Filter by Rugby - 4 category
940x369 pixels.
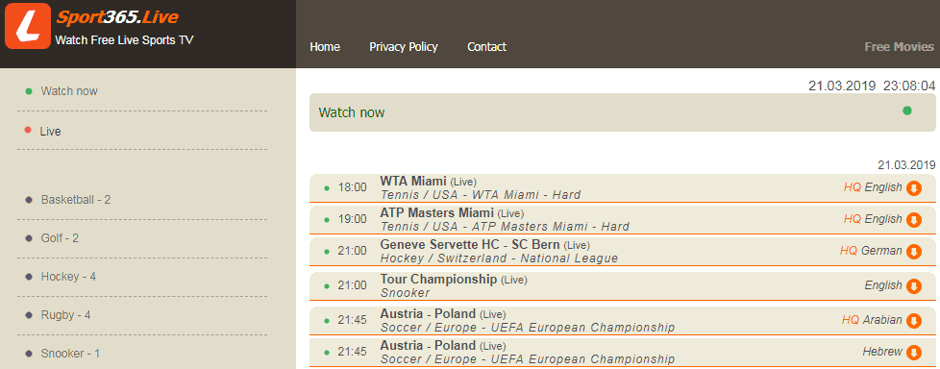pos(66,315)
